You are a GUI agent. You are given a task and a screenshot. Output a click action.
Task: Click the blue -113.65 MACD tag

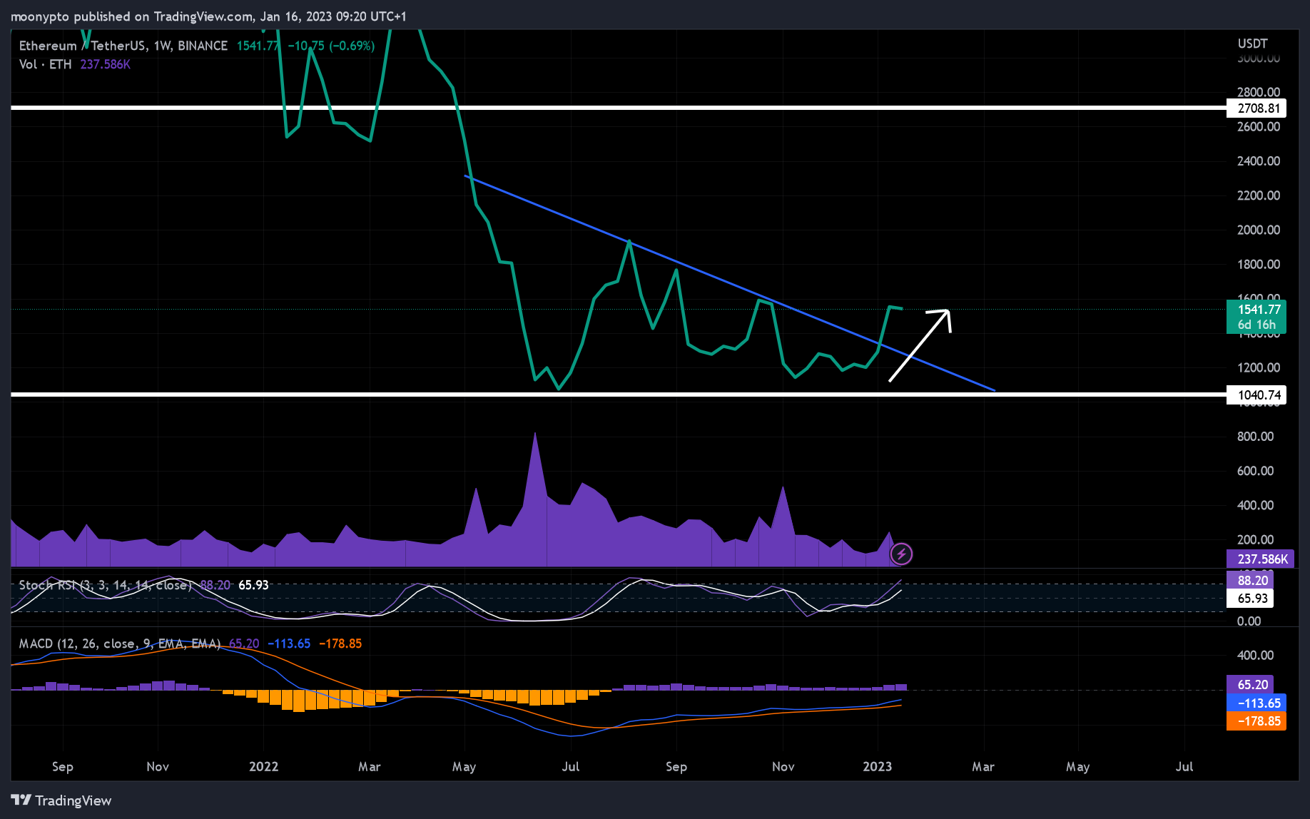point(1256,703)
